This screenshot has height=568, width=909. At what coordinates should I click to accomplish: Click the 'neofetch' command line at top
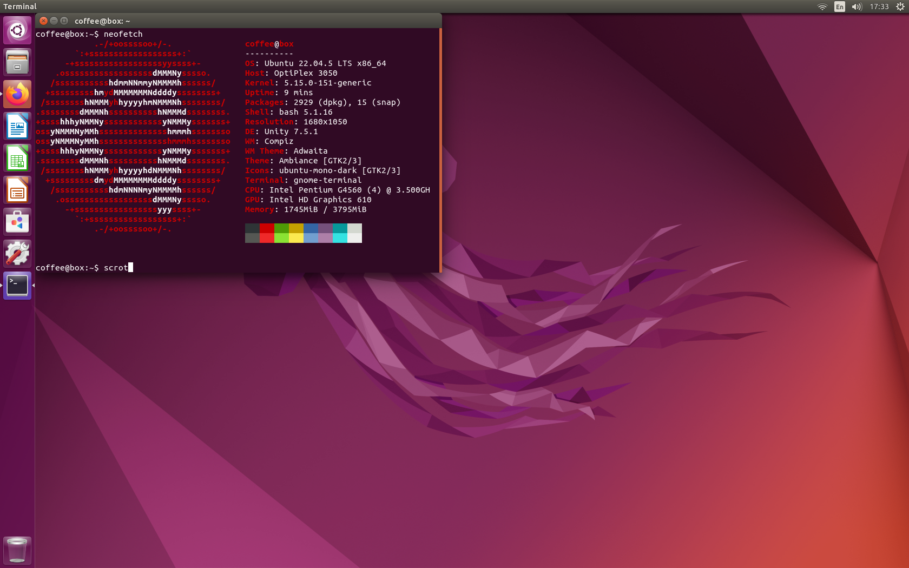click(89, 34)
